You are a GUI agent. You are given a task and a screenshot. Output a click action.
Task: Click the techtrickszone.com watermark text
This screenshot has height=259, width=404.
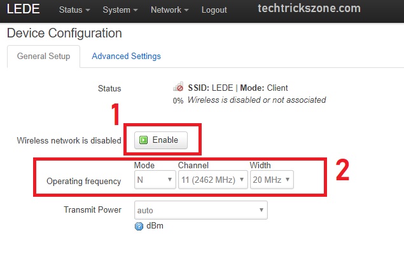tap(309, 9)
